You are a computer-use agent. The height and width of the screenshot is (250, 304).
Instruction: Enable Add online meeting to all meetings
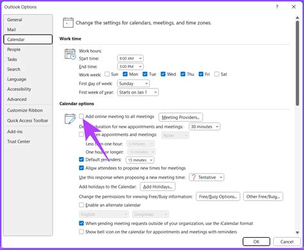(x=81, y=116)
